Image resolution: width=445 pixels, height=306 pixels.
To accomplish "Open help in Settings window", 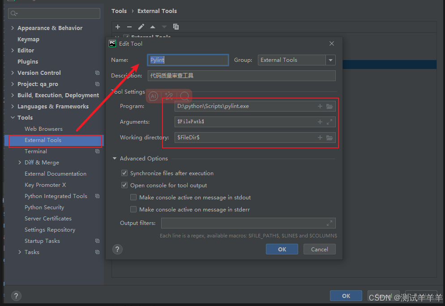I will pos(16,296).
